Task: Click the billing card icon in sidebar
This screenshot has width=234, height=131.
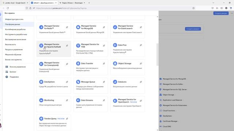Action: (x=7, y=72)
